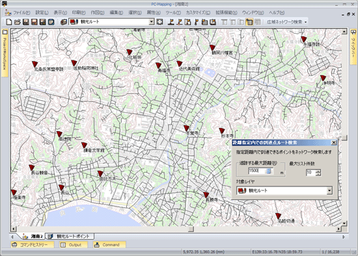
Task: Click map scroll up arrow
Action: coord(344,32)
